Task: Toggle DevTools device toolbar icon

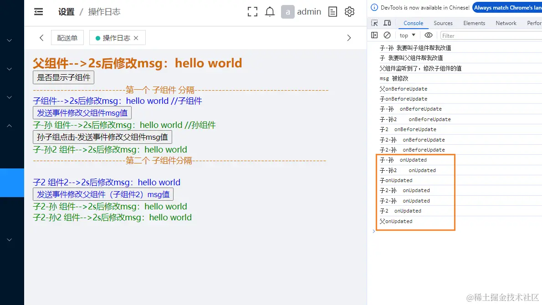Action: pyautogui.click(x=387, y=23)
